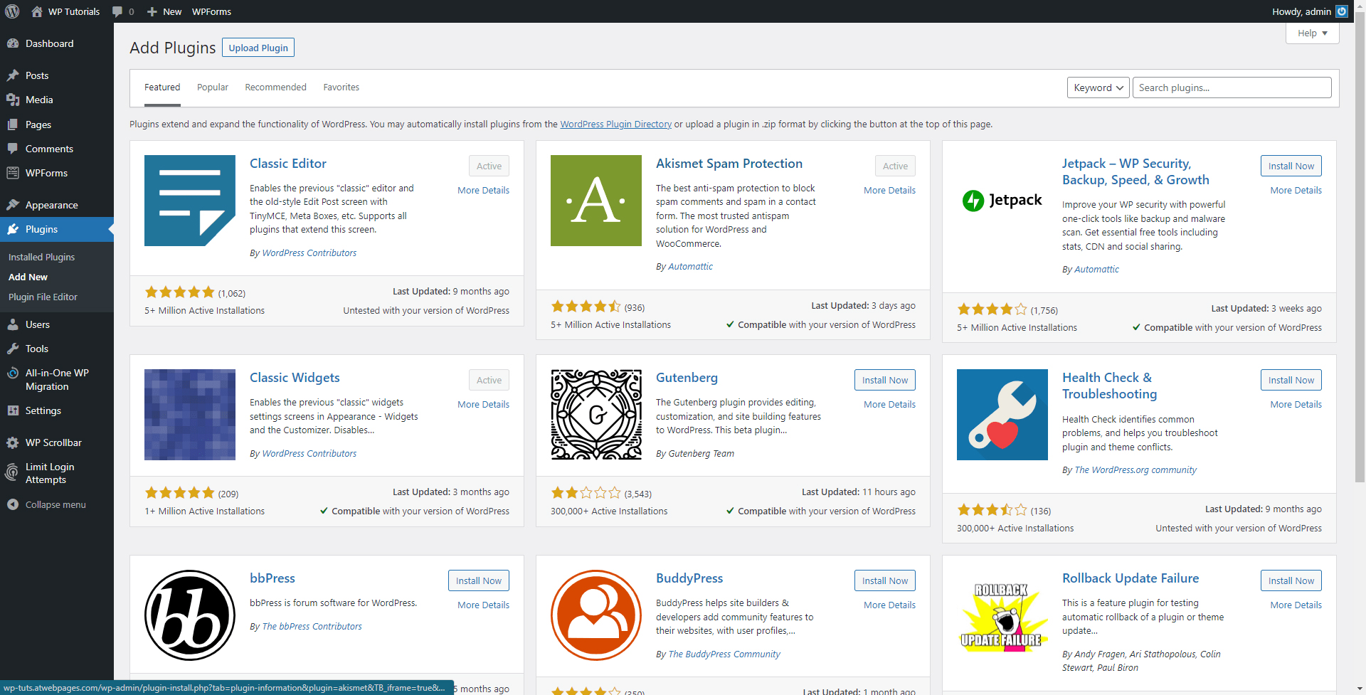Click the Settings sidebar icon
Viewport: 1366px width, 695px height.
[x=13, y=410]
